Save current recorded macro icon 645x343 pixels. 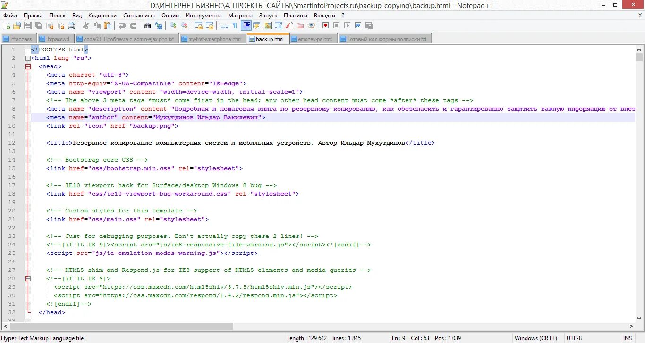coord(369,25)
